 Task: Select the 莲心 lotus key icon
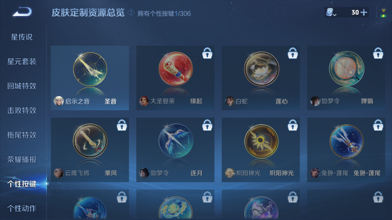pos(261,69)
